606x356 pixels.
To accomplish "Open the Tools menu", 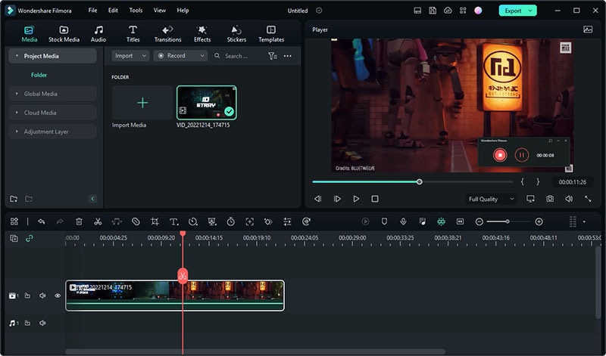I will 136,11.
